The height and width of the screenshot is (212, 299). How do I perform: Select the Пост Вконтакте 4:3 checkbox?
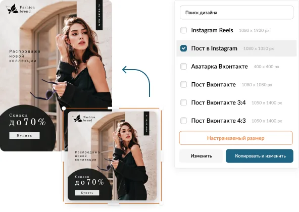pyautogui.click(x=183, y=121)
